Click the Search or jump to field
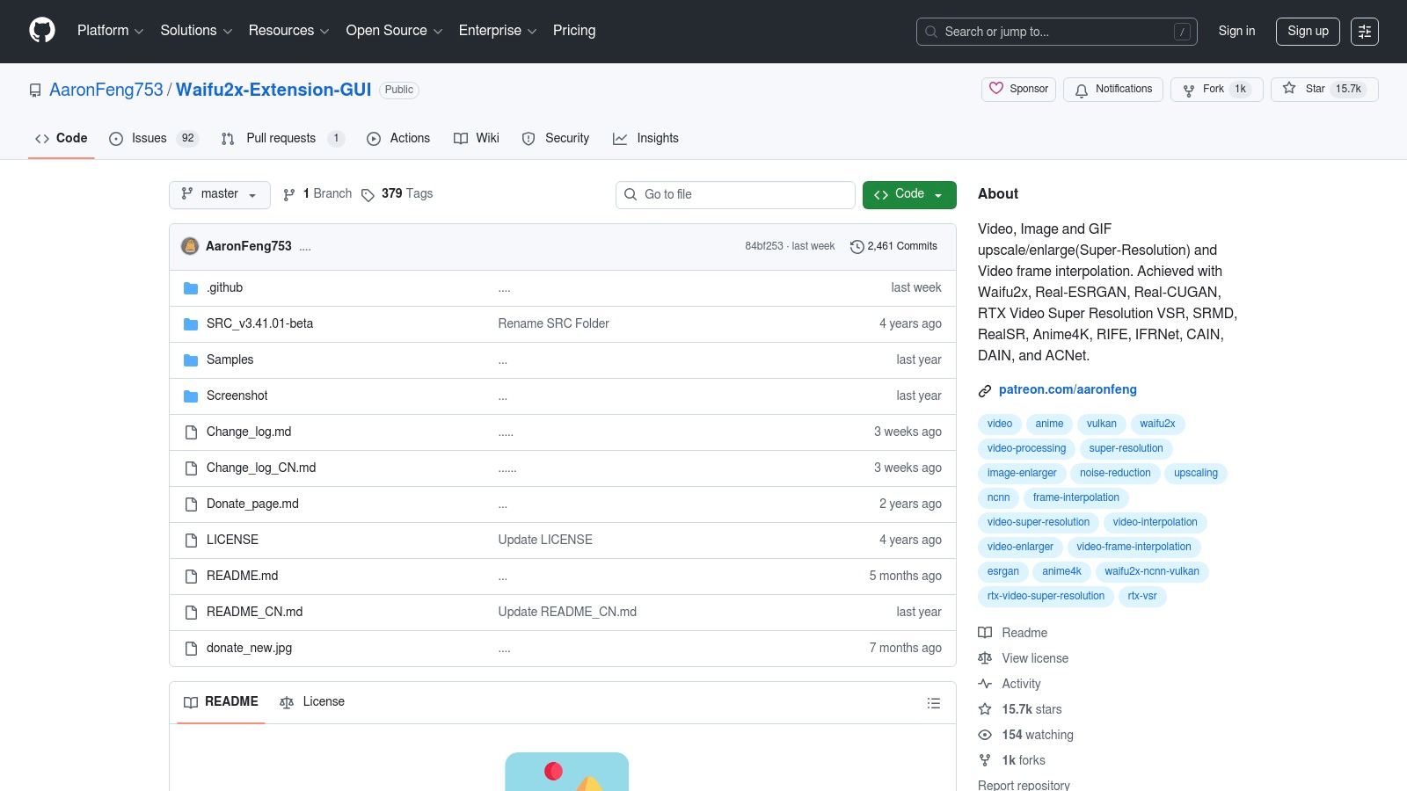The height and width of the screenshot is (791, 1407). tap(1056, 32)
